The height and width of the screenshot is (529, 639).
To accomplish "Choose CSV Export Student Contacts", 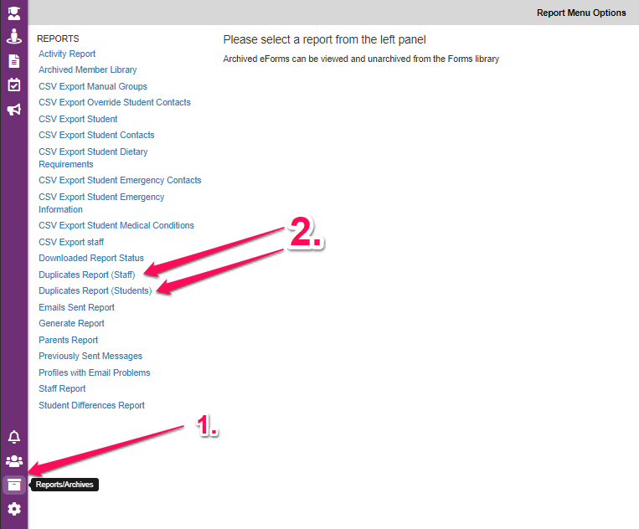I will (x=96, y=135).
